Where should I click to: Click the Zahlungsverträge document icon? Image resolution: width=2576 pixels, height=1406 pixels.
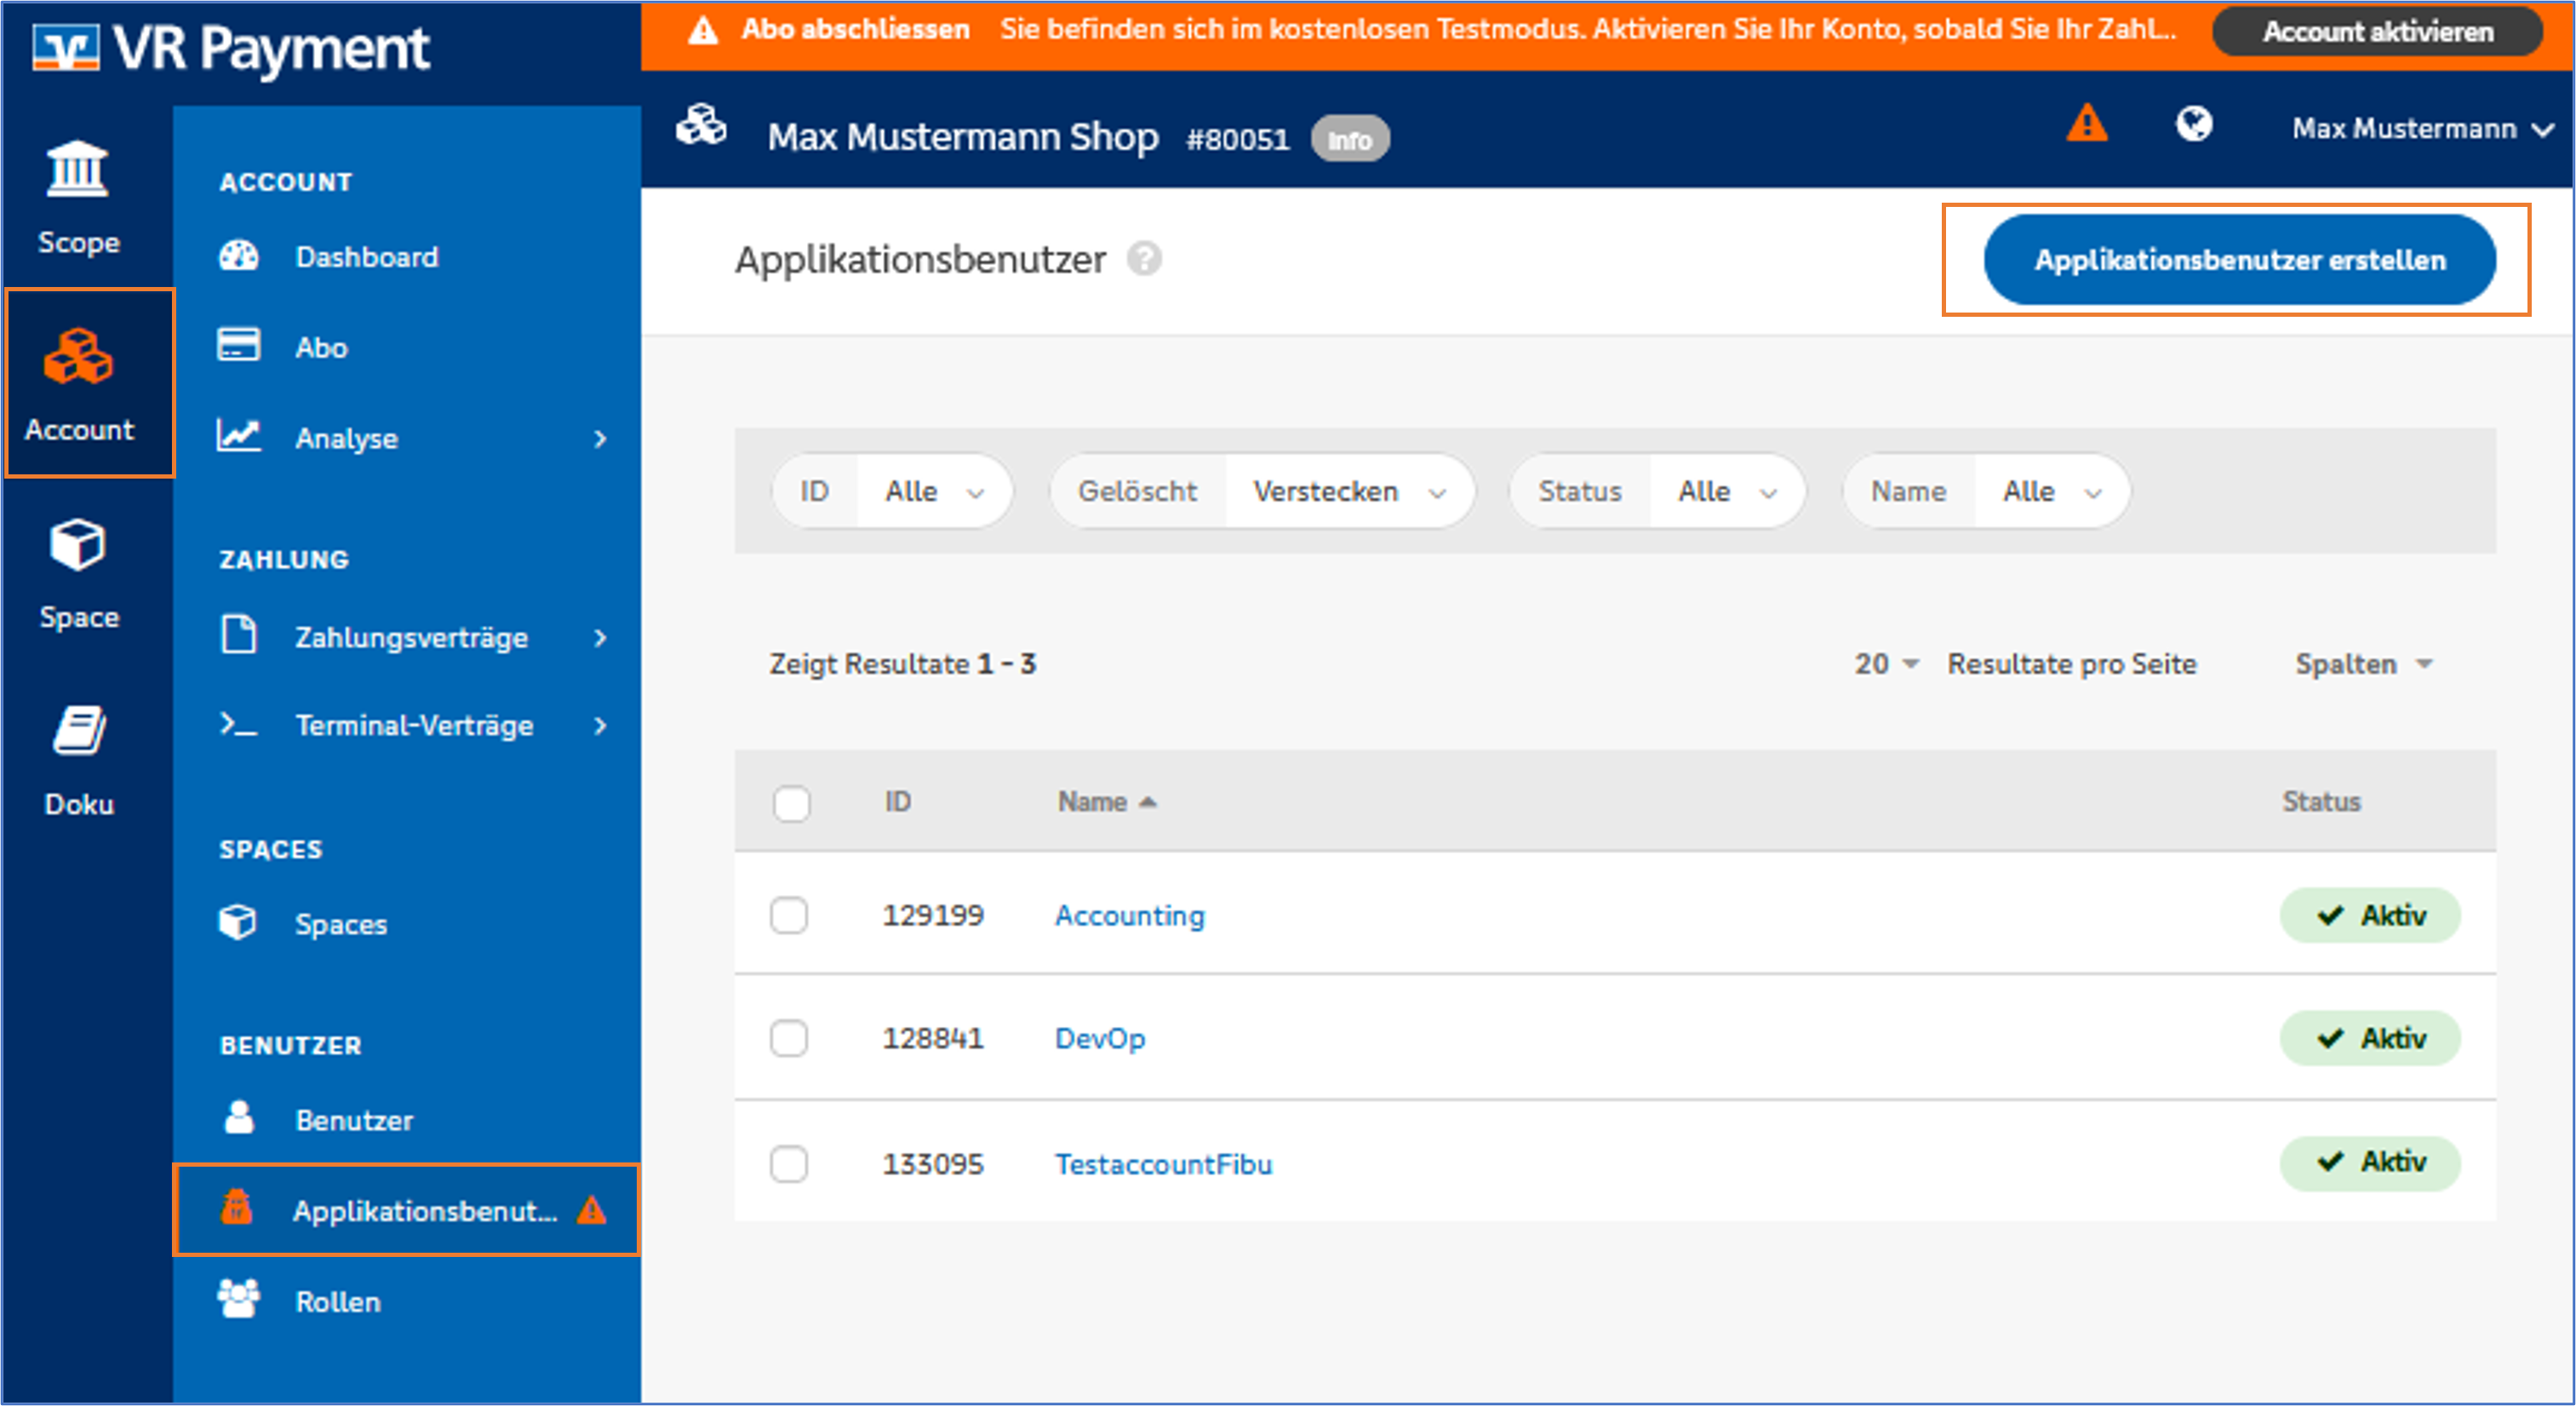tap(239, 634)
